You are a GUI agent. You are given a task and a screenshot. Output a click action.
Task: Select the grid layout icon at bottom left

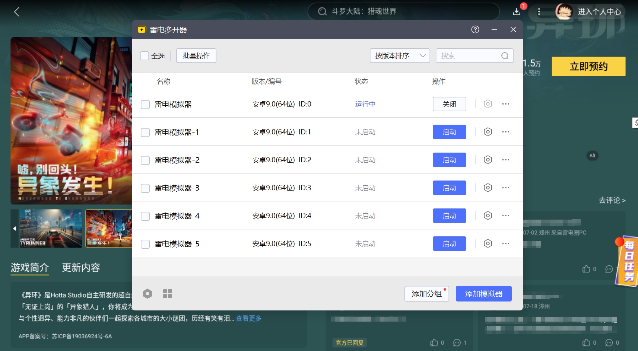point(167,293)
